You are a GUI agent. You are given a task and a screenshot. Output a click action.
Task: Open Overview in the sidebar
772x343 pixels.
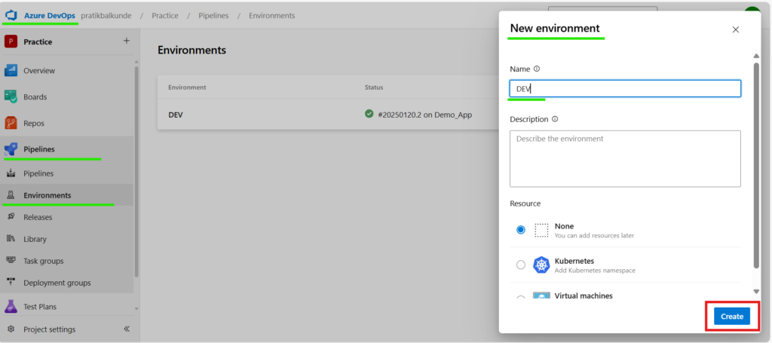[39, 70]
